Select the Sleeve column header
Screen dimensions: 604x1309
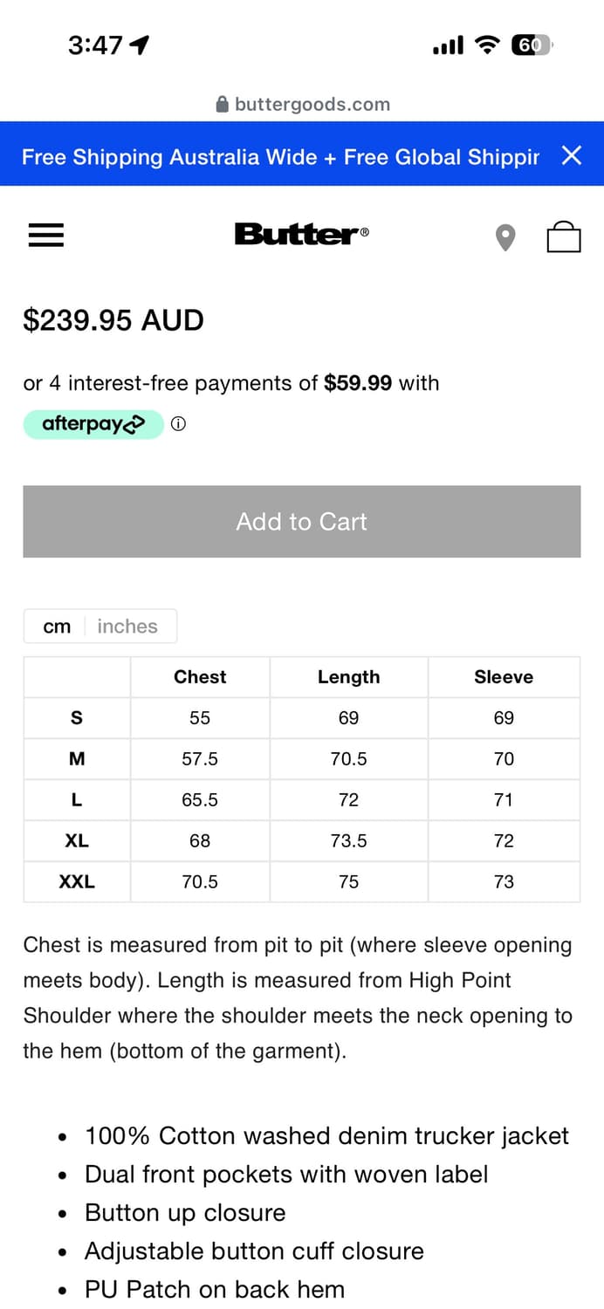coord(504,677)
